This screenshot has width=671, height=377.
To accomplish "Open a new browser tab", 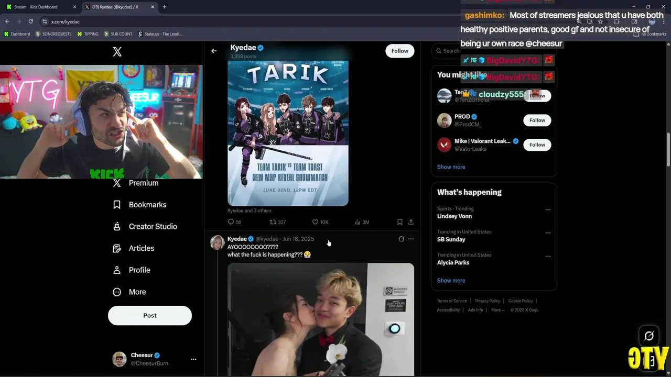I will coord(165,7).
